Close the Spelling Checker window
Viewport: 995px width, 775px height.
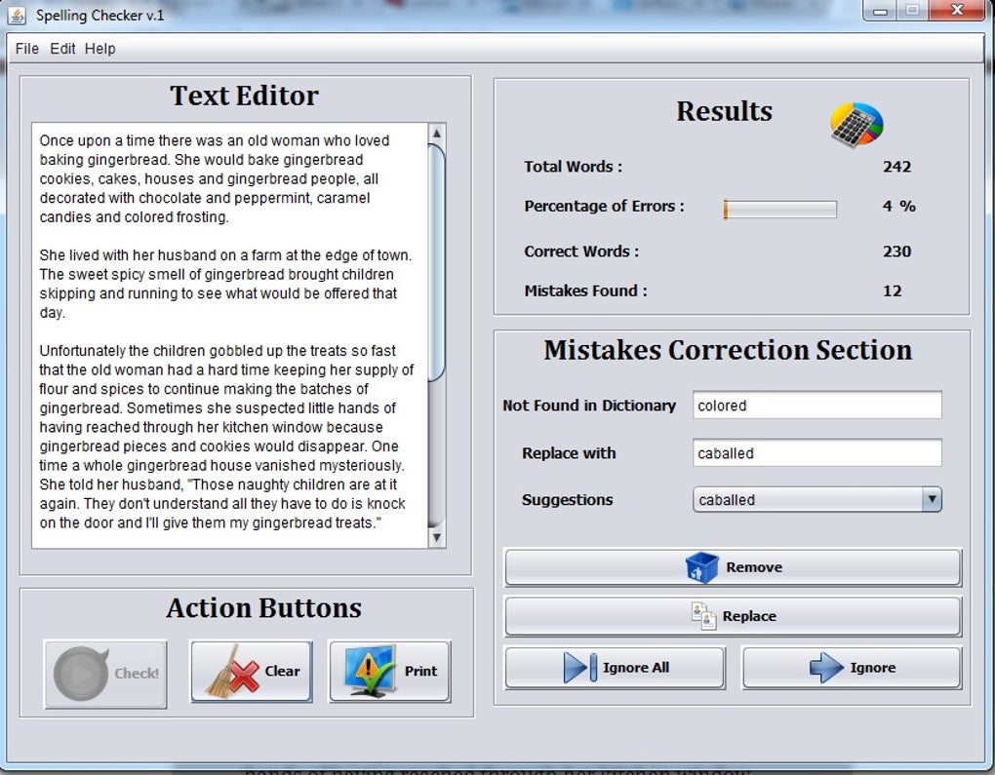958,10
